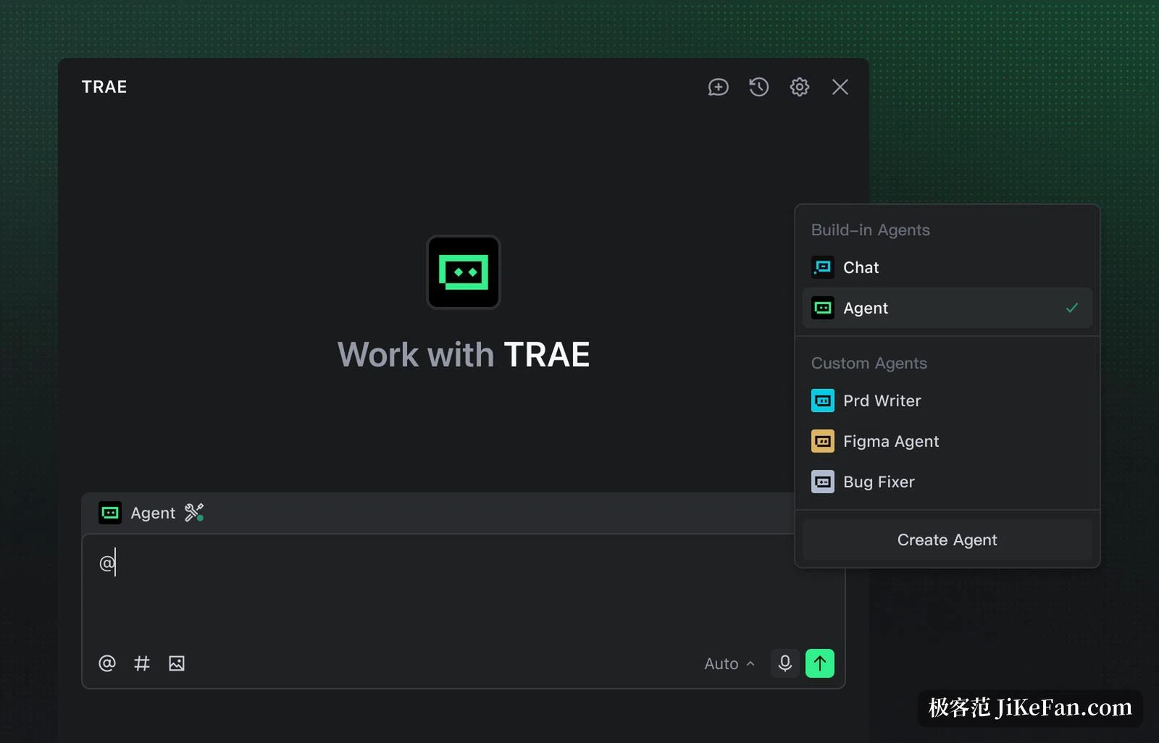This screenshot has height=743, width=1159.
Task: Open the Auto model dropdown
Action: (x=729, y=663)
